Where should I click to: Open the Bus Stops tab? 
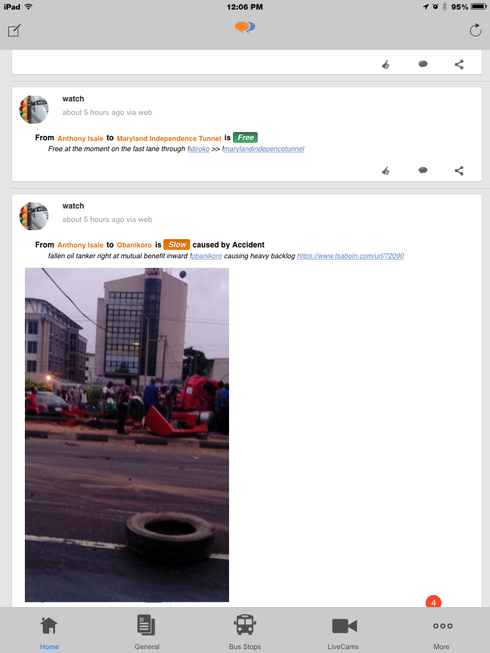(x=245, y=631)
